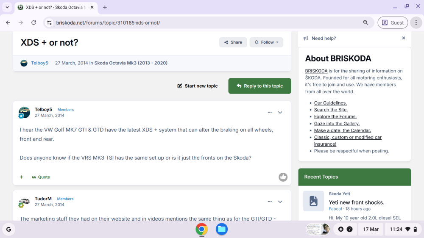424x238 pixels.
Task: Click the browser back arrow
Action: point(8,23)
